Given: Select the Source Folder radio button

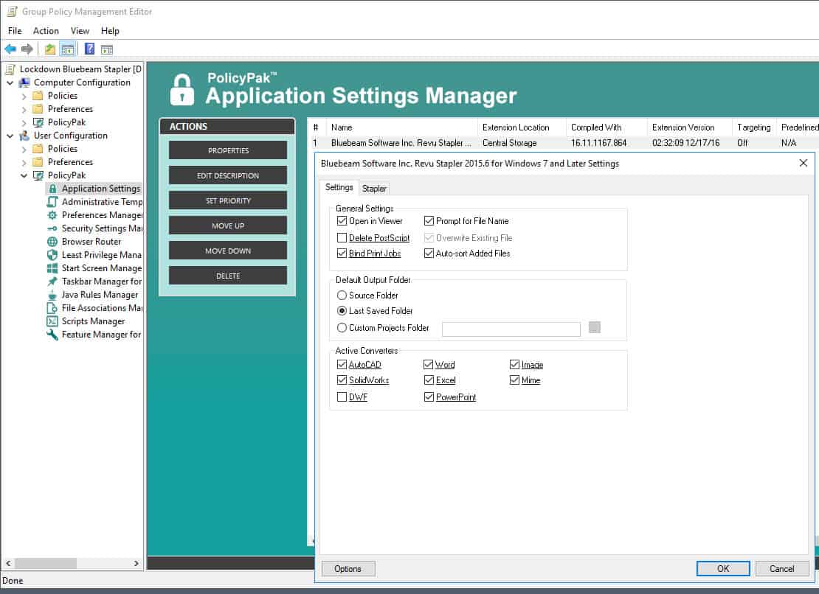Looking at the screenshot, I should [x=342, y=296].
